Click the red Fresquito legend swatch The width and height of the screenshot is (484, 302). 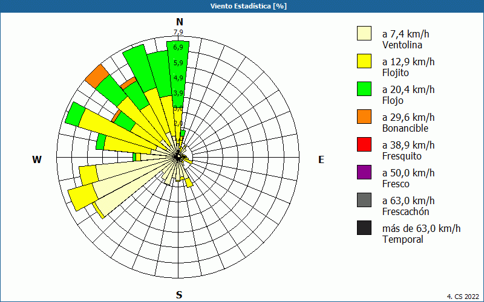pyautogui.click(x=364, y=144)
